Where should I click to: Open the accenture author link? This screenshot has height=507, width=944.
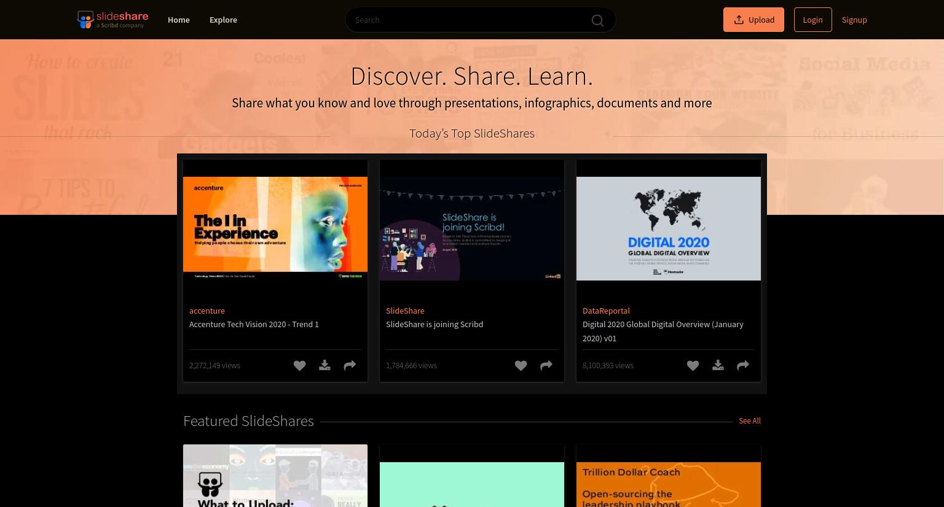pos(207,311)
